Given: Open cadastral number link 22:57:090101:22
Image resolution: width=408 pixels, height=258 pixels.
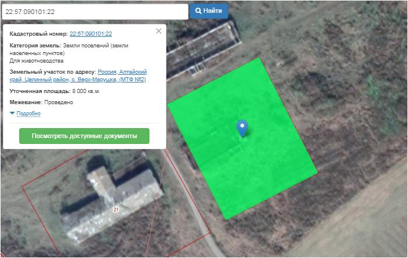Looking at the screenshot, I should pyautogui.click(x=90, y=34).
